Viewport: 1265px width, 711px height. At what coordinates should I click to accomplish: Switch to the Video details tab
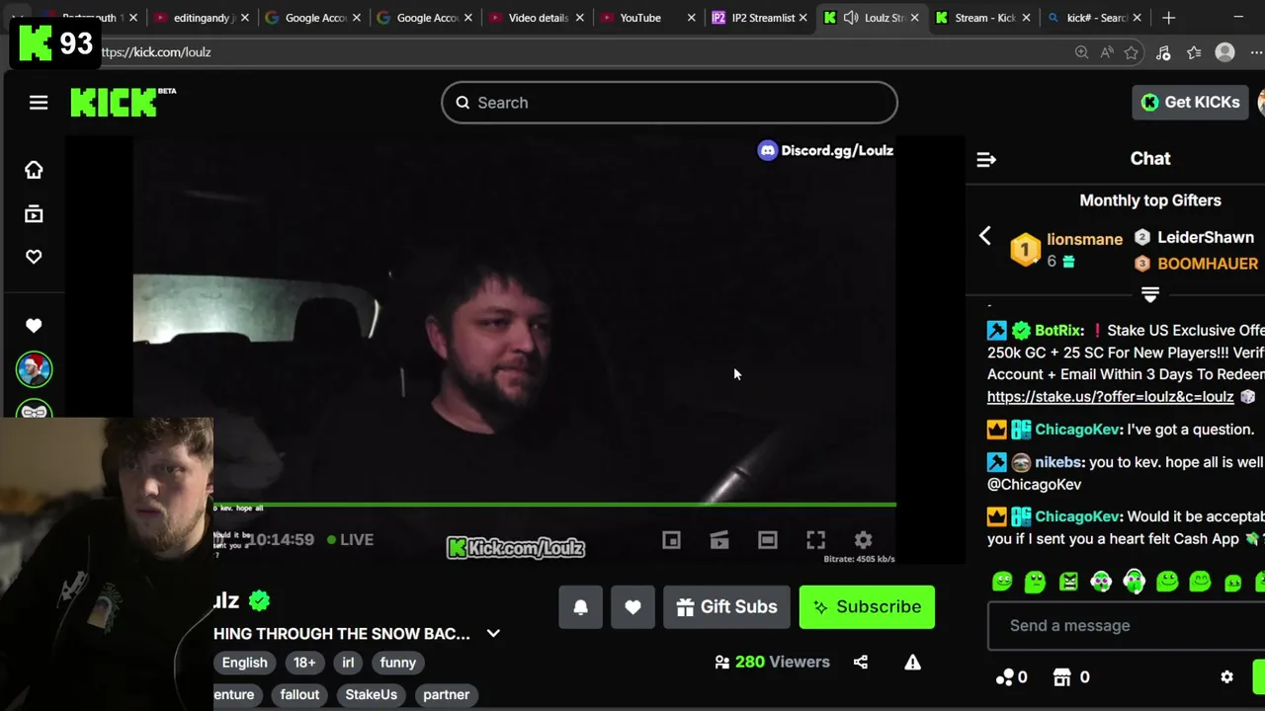pos(538,18)
